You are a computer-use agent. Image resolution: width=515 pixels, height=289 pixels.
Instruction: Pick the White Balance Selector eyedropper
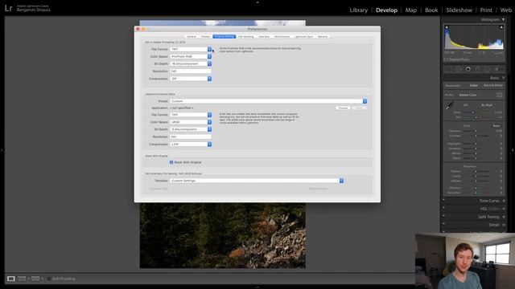coord(449,105)
